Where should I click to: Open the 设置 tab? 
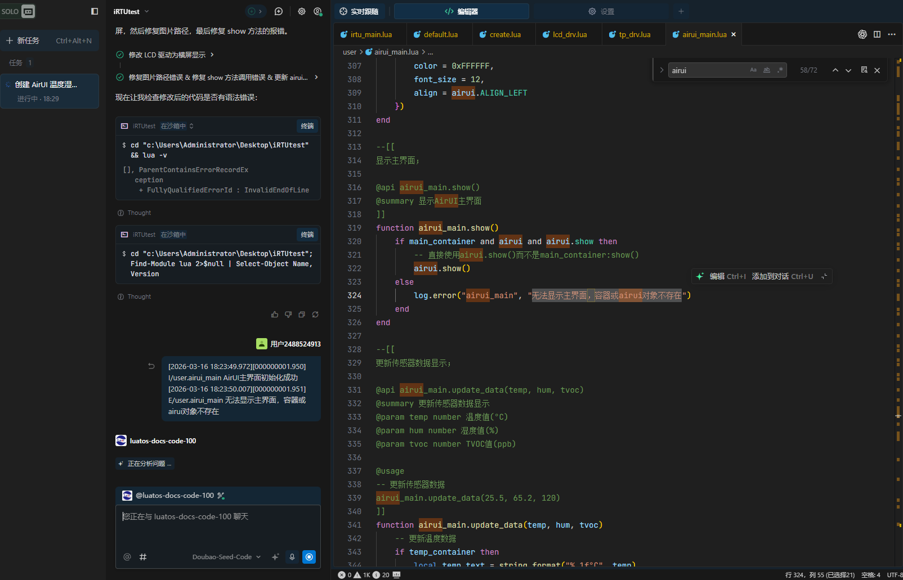pyautogui.click(x=601, y=11)
